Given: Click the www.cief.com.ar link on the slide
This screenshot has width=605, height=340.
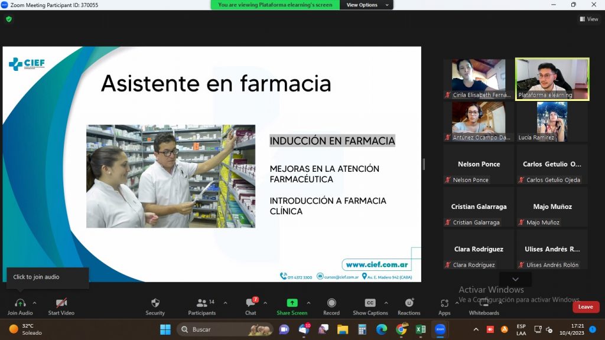Looking at the screenshot, I should (x=376, y=264).
